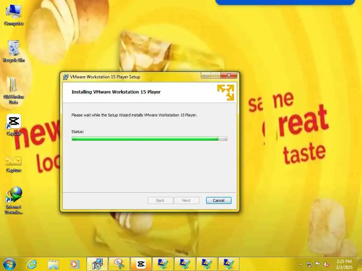Minimize the VMware Workstation 15 Player Setup window
Viewport: 362px width, 271px height.
pyautogui.click(x=206, y=75)
